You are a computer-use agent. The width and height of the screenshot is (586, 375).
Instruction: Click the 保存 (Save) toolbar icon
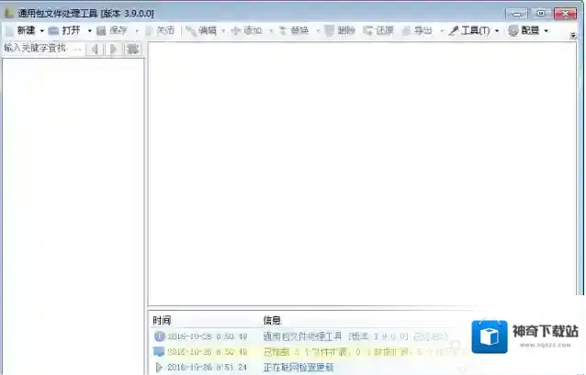coord(113,30)
